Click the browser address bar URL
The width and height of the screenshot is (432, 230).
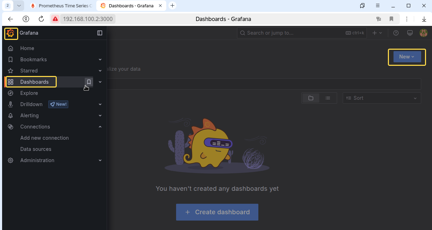(88, 19)
